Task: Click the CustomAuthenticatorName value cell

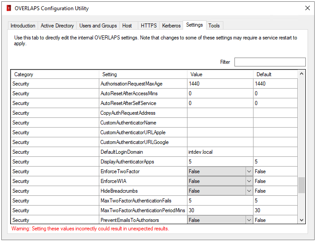Action: [220, 123]
